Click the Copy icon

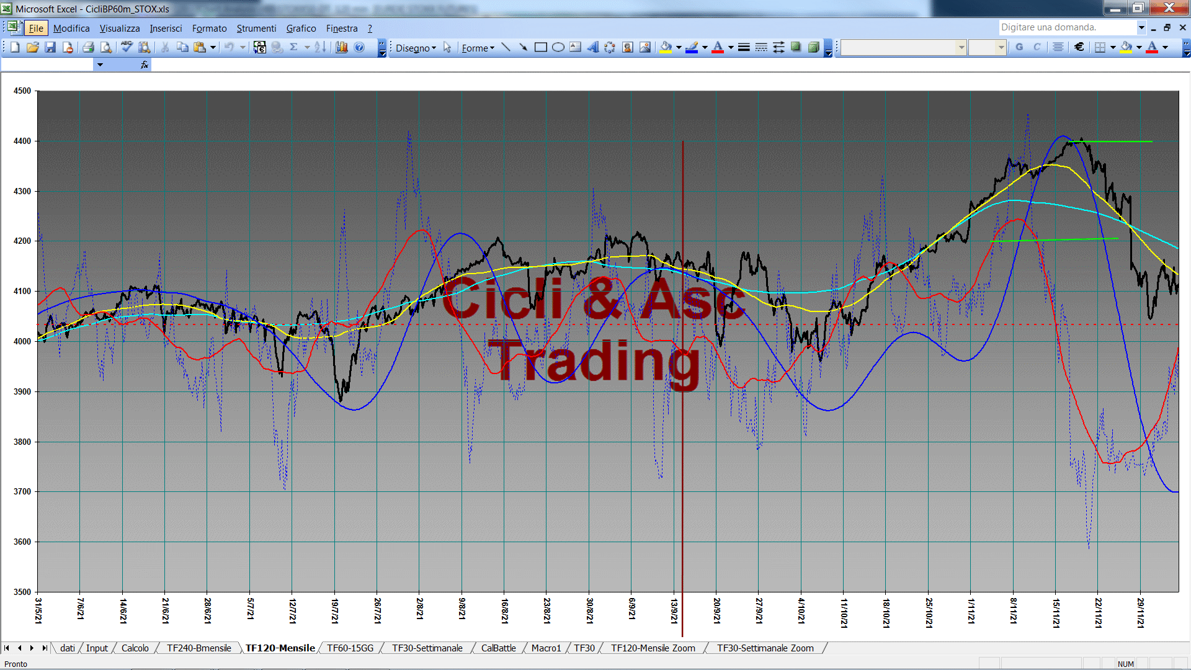coord(182,47)
